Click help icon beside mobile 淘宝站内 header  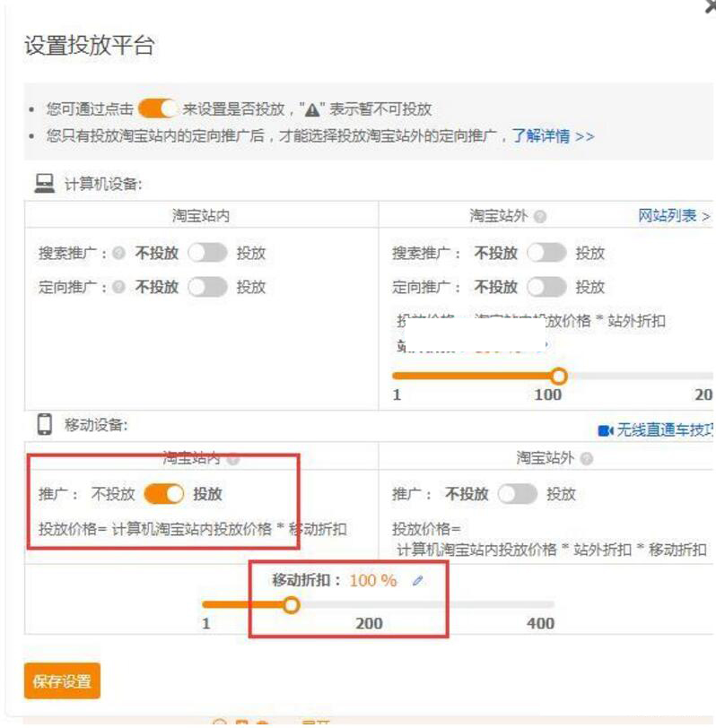pyautogui.click(x=233, y=459)
